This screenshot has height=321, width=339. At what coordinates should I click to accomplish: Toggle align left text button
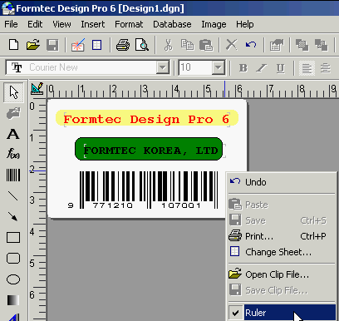[x=307, y=68]
